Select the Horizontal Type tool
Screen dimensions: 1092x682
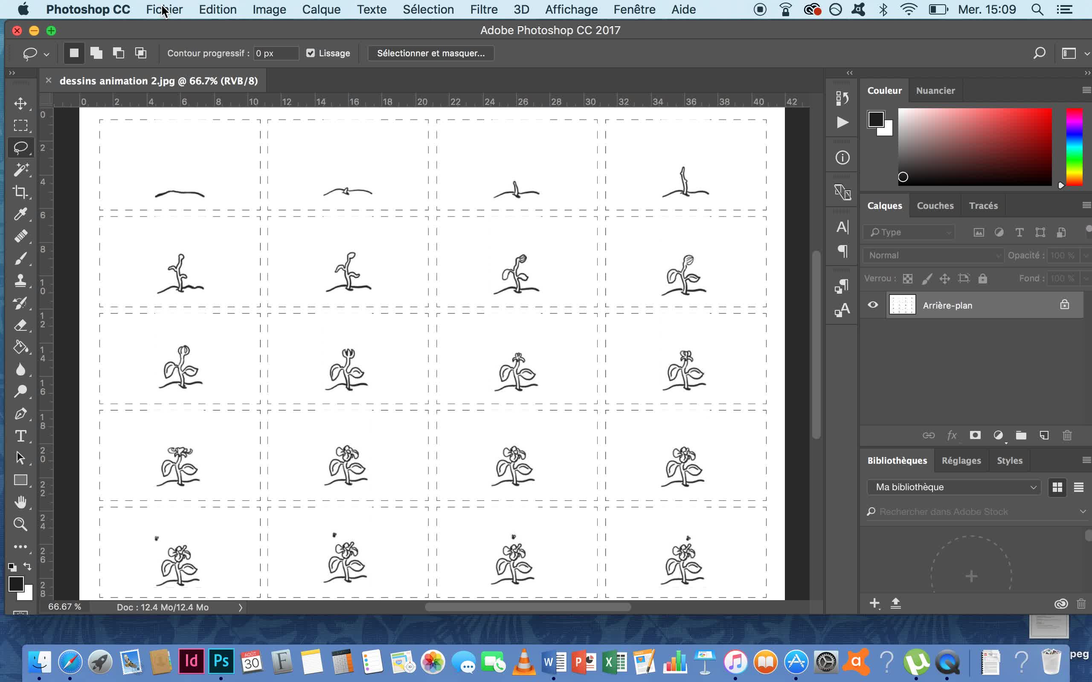coord(20,436)
